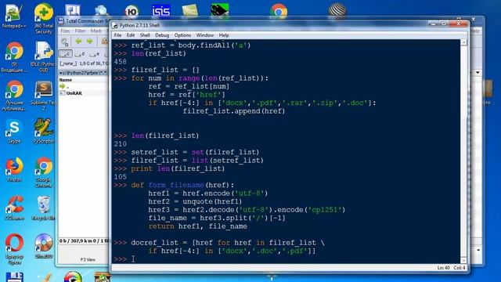Open Chrome shortcut labeled Лучшие публикации
This screenshot has height=282, width=501.
[x=14, y=95]
